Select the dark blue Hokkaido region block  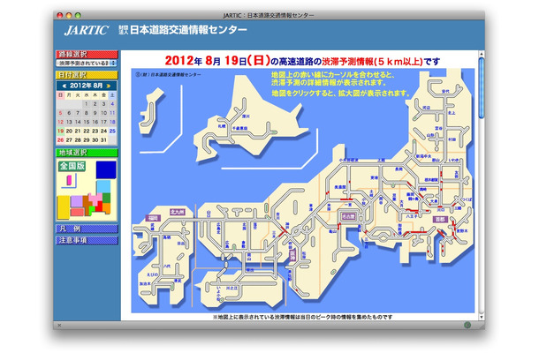pos(106,170)
